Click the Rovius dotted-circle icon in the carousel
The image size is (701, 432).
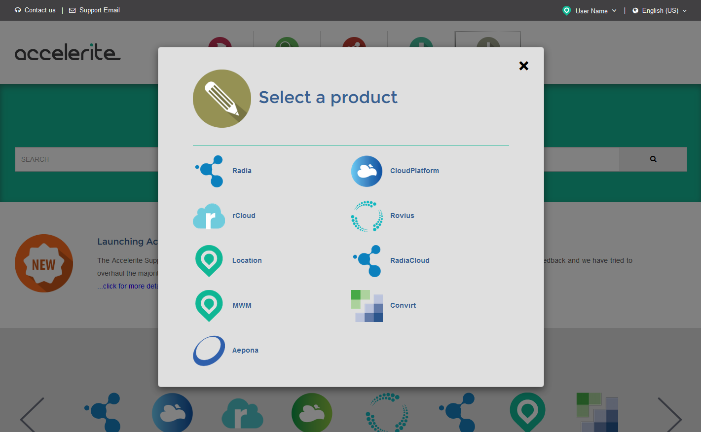pyautogui.click(x=387, y=413)
